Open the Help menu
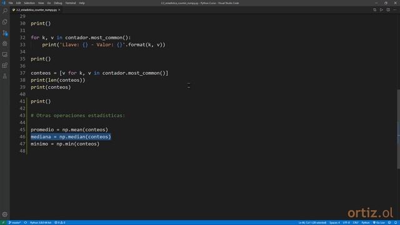This screenshot has height=225, width=400. [82, 3]
